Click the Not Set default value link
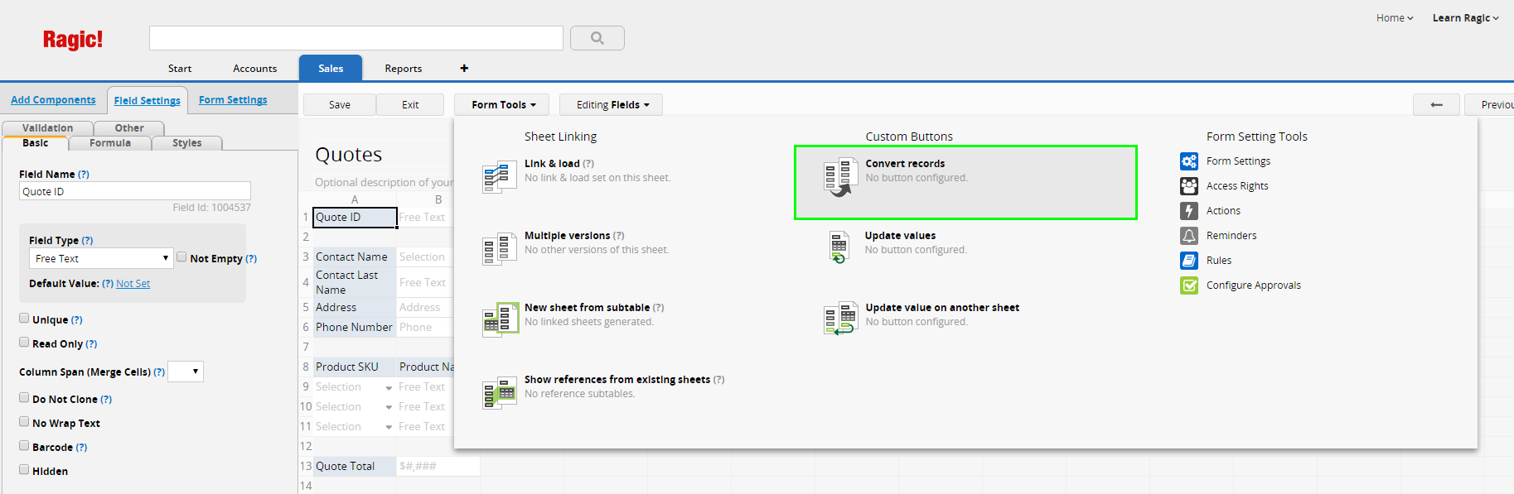The width and height of the screenshot is (1514, 494). (133, 284)
